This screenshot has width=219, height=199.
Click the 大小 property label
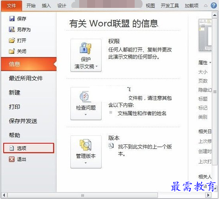click(203, 72)
